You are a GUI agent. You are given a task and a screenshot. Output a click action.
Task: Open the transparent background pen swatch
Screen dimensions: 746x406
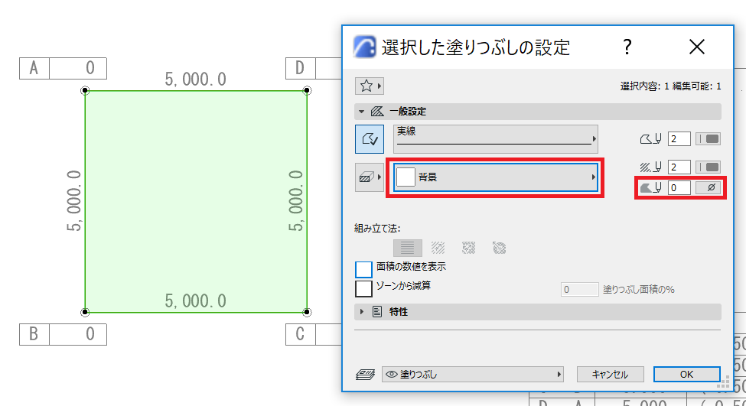click(x=708, y=187)
